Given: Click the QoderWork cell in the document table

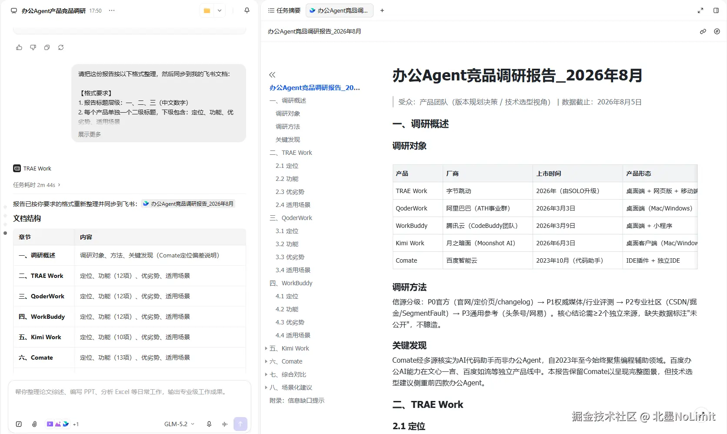Looking at the screenshot, I should tap(417, 208).
